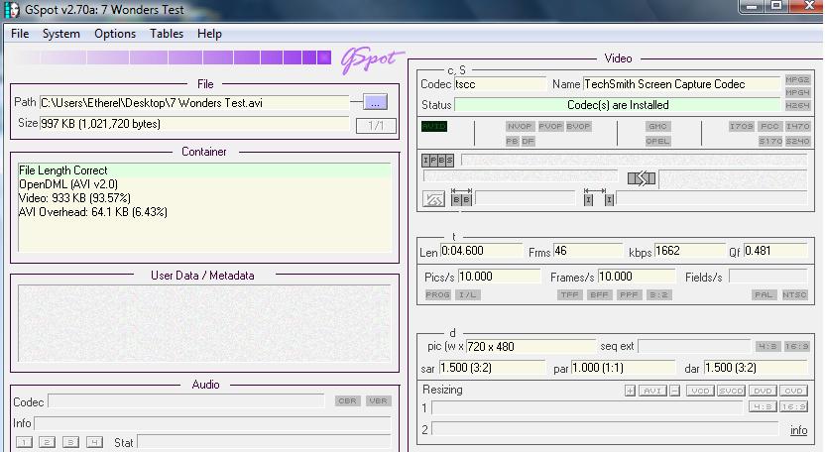
Task: Click the frame reorder arrow icon
Action: coord(642,178)
